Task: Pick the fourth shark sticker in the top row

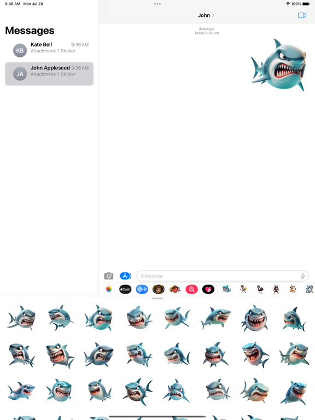Action: click(x=139, y=318)
